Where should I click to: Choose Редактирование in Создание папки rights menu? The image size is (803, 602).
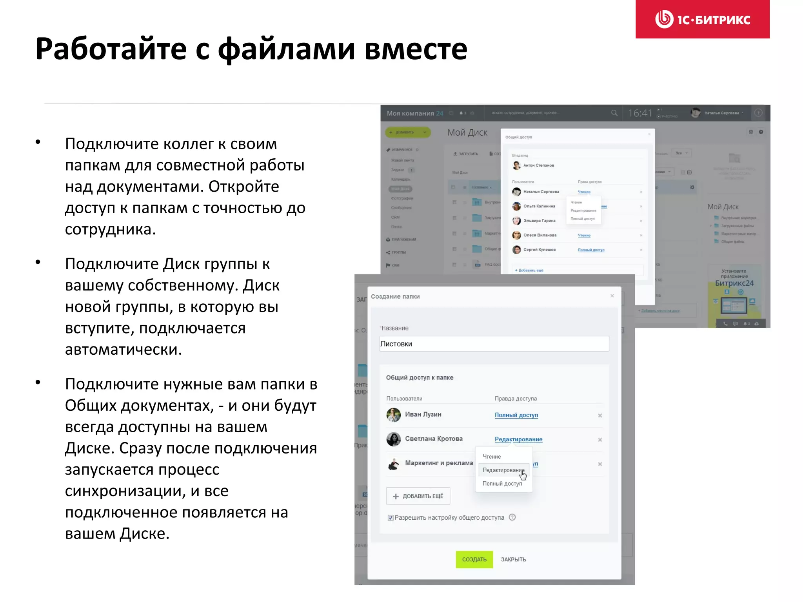coord(503,470)
